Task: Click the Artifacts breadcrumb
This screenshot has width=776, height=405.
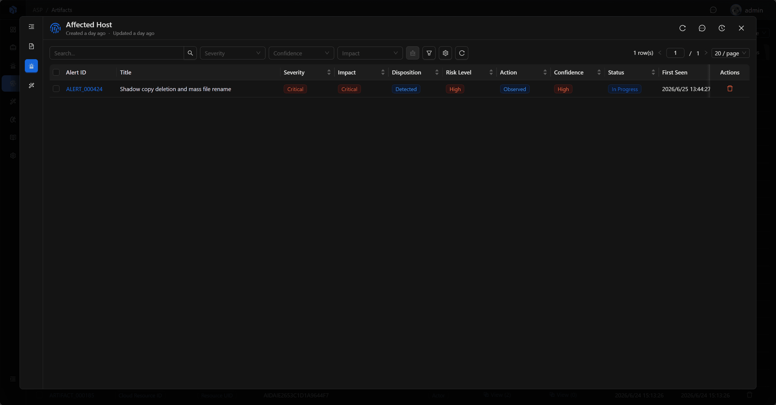Action: click(62, 10)
